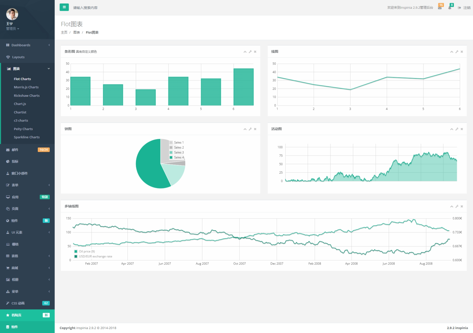Close the 活动图 panel using X icon

(x=462, y=129)
